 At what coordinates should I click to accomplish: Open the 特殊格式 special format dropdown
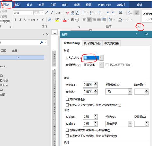click(130, 92)
